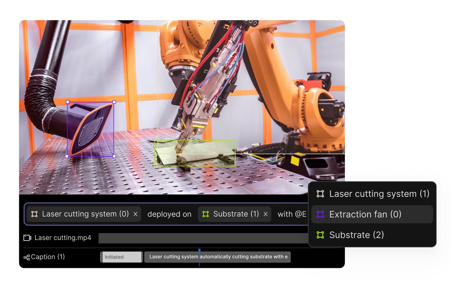The height and width of the screenshot is (287, 451).
Task: Remove the "Laser cutting system (0)" chip with its X
Action: [136, 214]
